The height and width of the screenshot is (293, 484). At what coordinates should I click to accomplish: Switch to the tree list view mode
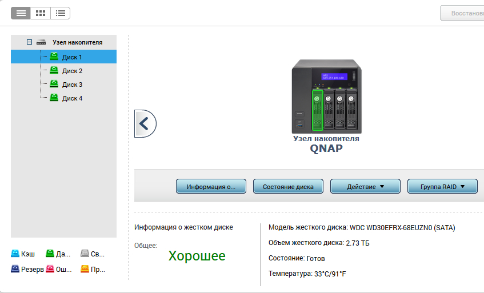click(21, 13)
